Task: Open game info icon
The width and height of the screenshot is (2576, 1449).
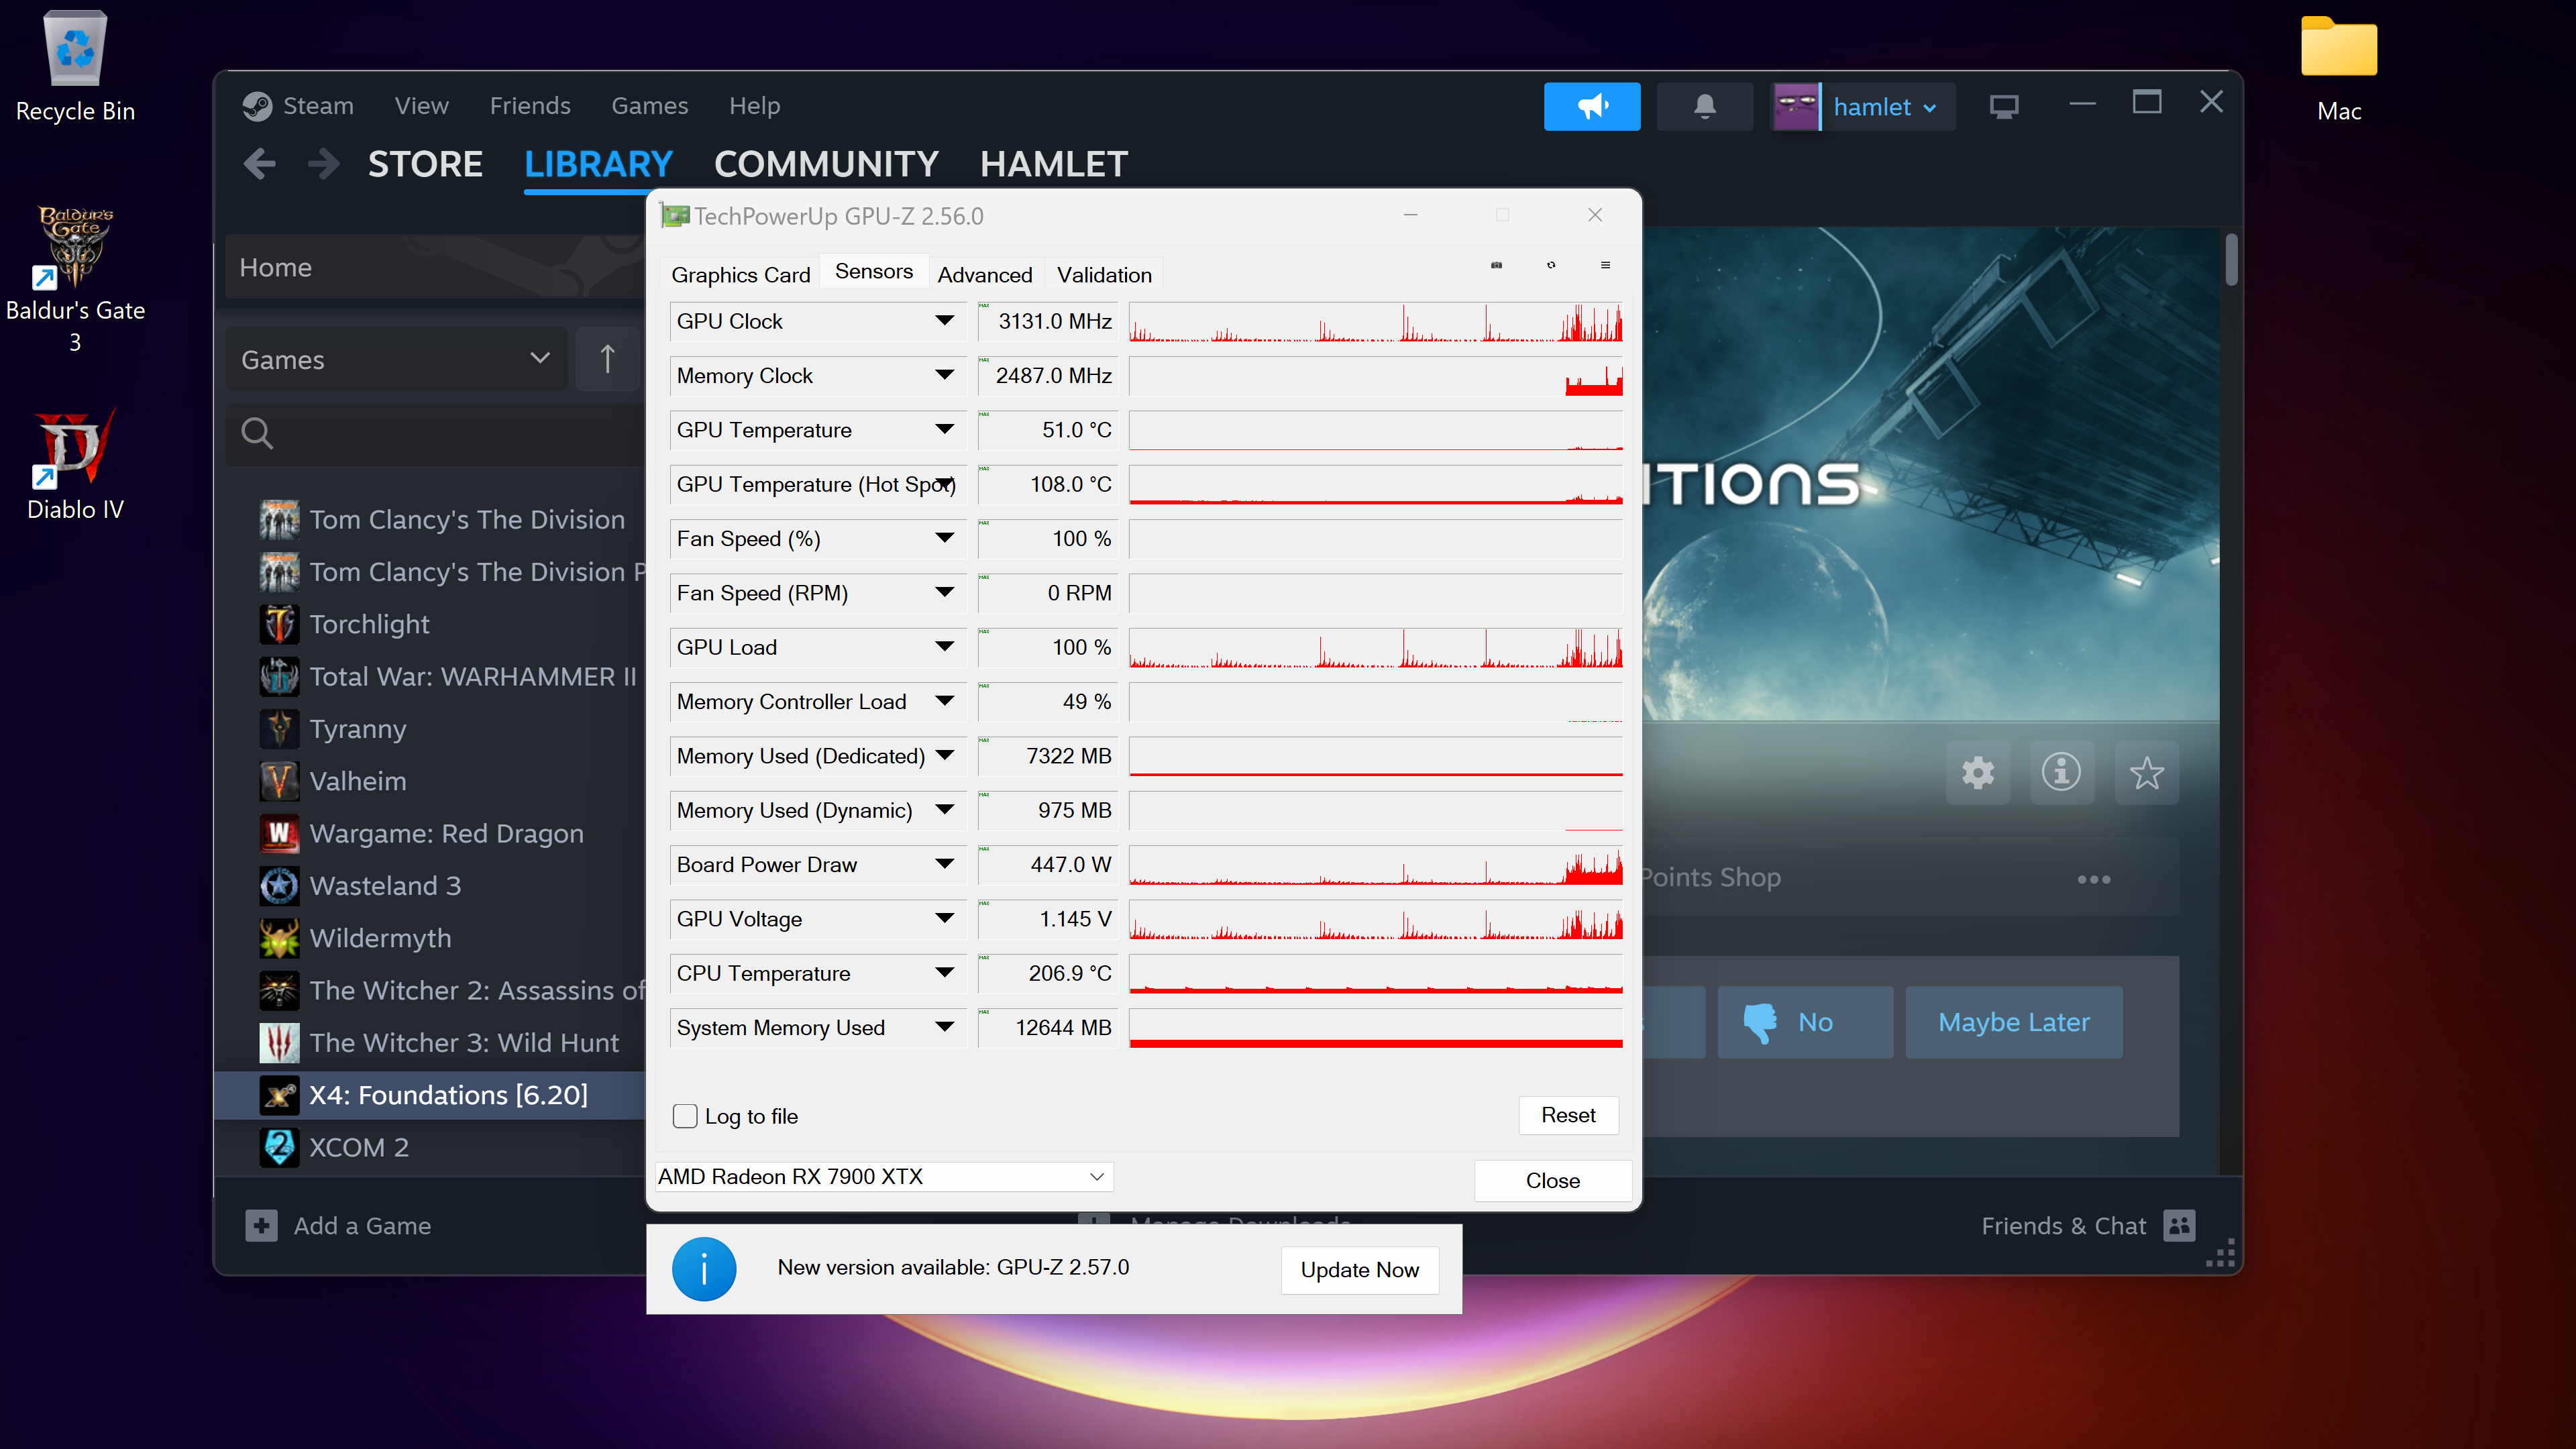Action: click(x=2061, y=772)
